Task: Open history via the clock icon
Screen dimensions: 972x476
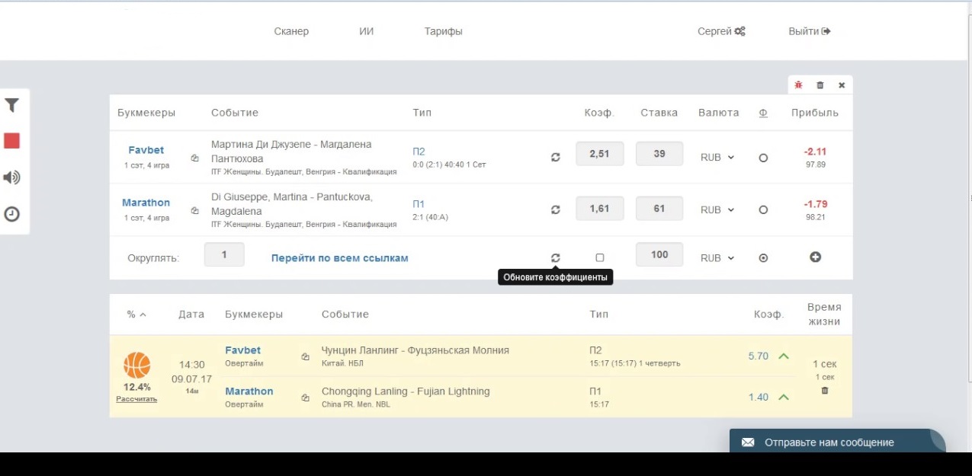Action: (x=11, y=214)
